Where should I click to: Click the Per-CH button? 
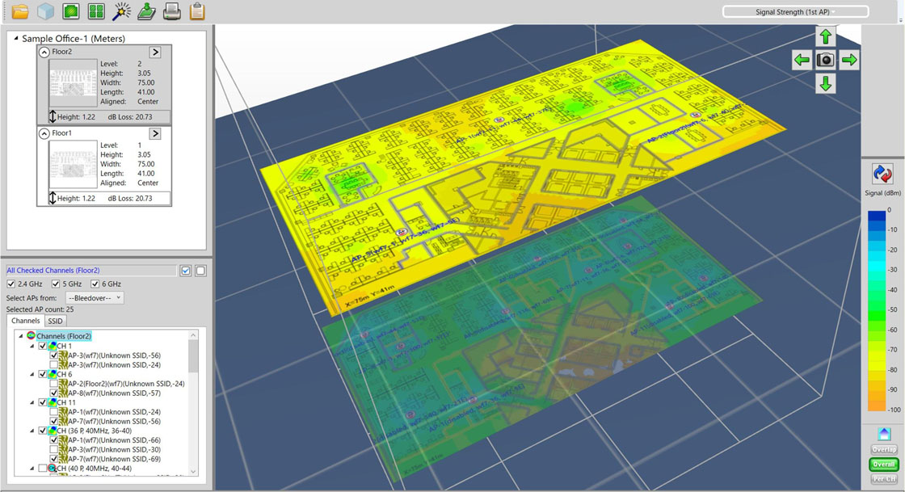(883, 479)
